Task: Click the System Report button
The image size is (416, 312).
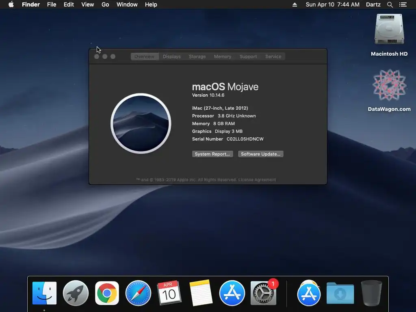Action: (212, 154)
